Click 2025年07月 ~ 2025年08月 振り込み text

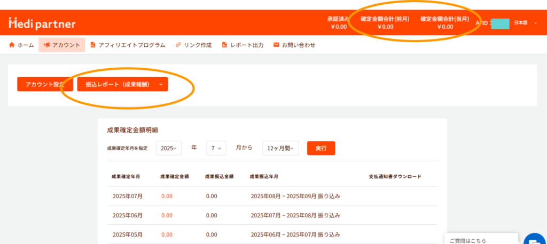pyautogui.click(x=295, y=215)
